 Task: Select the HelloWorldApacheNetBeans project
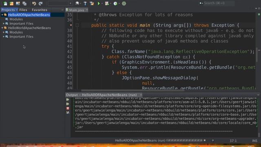29,28
